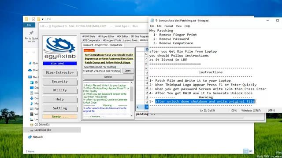Switch Explorer to details view icon
The image size is (282, 158).
246,151
